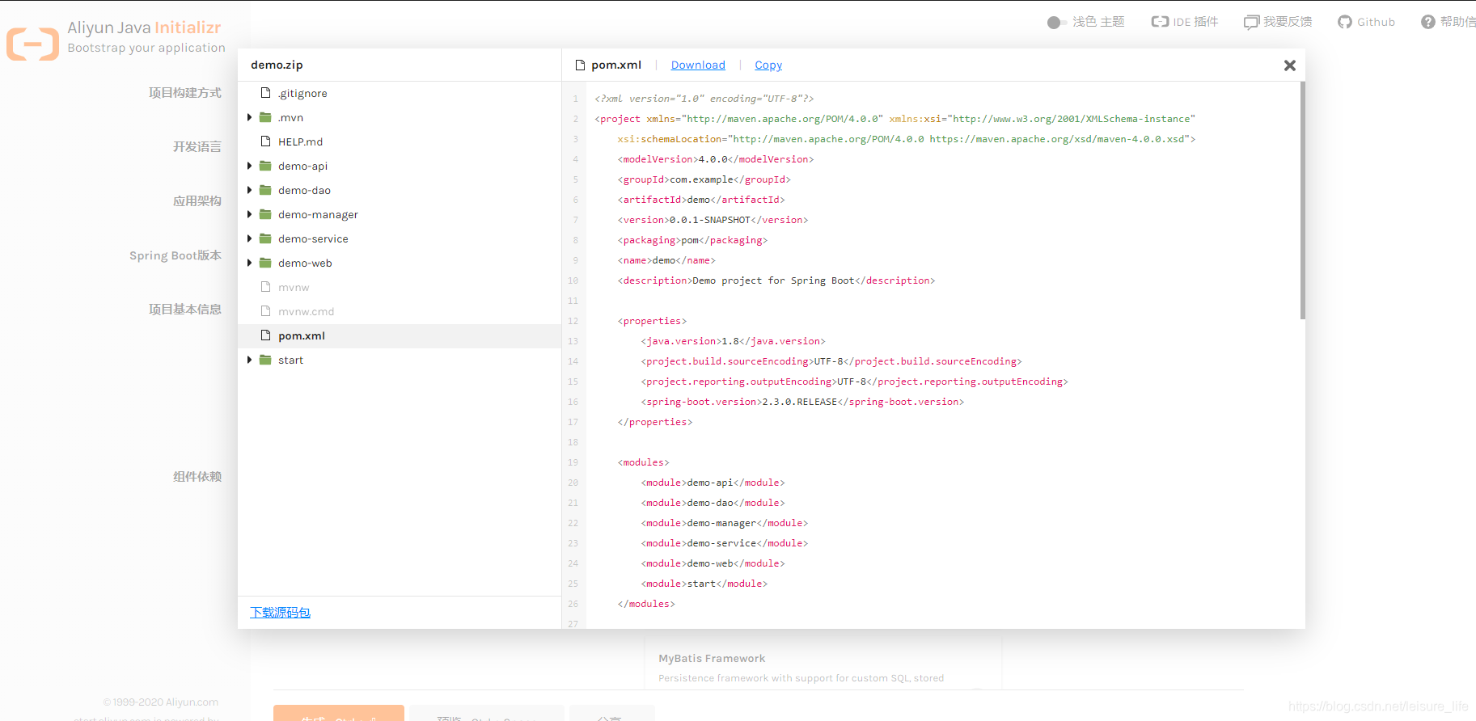Viewport: 1476px width, 721px height.
Task: Click the Download link for pom.xml
Action: [698, 65]
